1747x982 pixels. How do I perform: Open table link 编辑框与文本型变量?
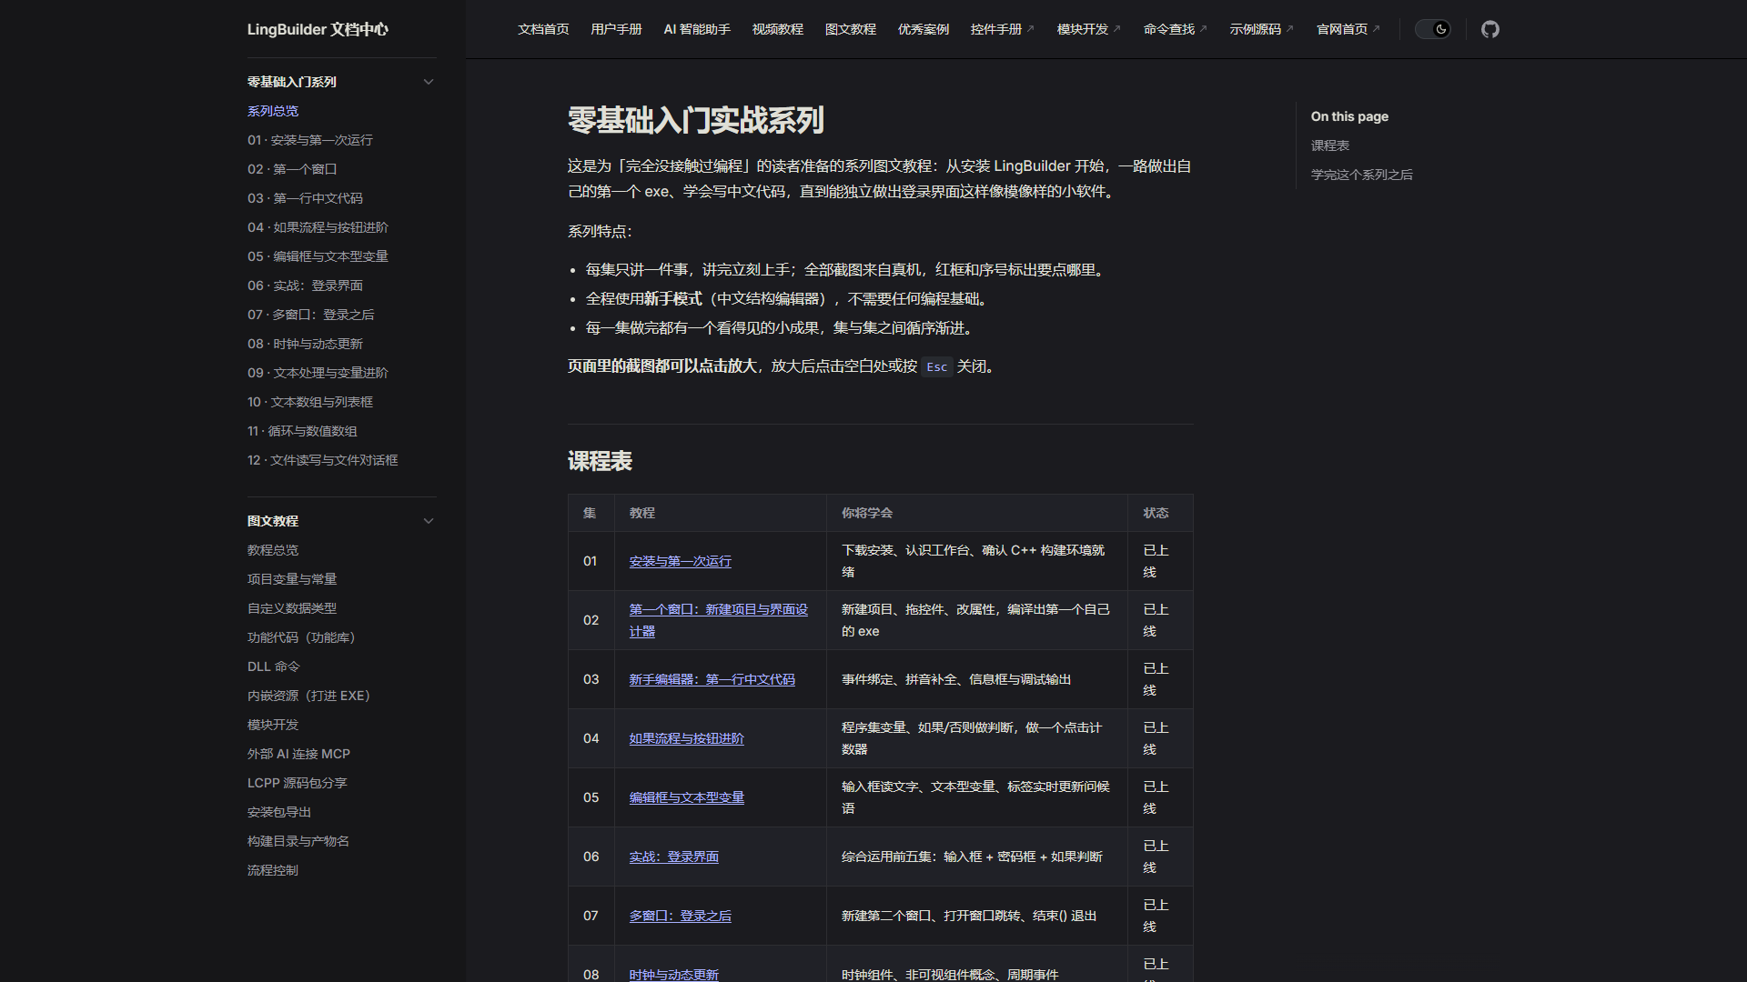[x=687, y=797]
